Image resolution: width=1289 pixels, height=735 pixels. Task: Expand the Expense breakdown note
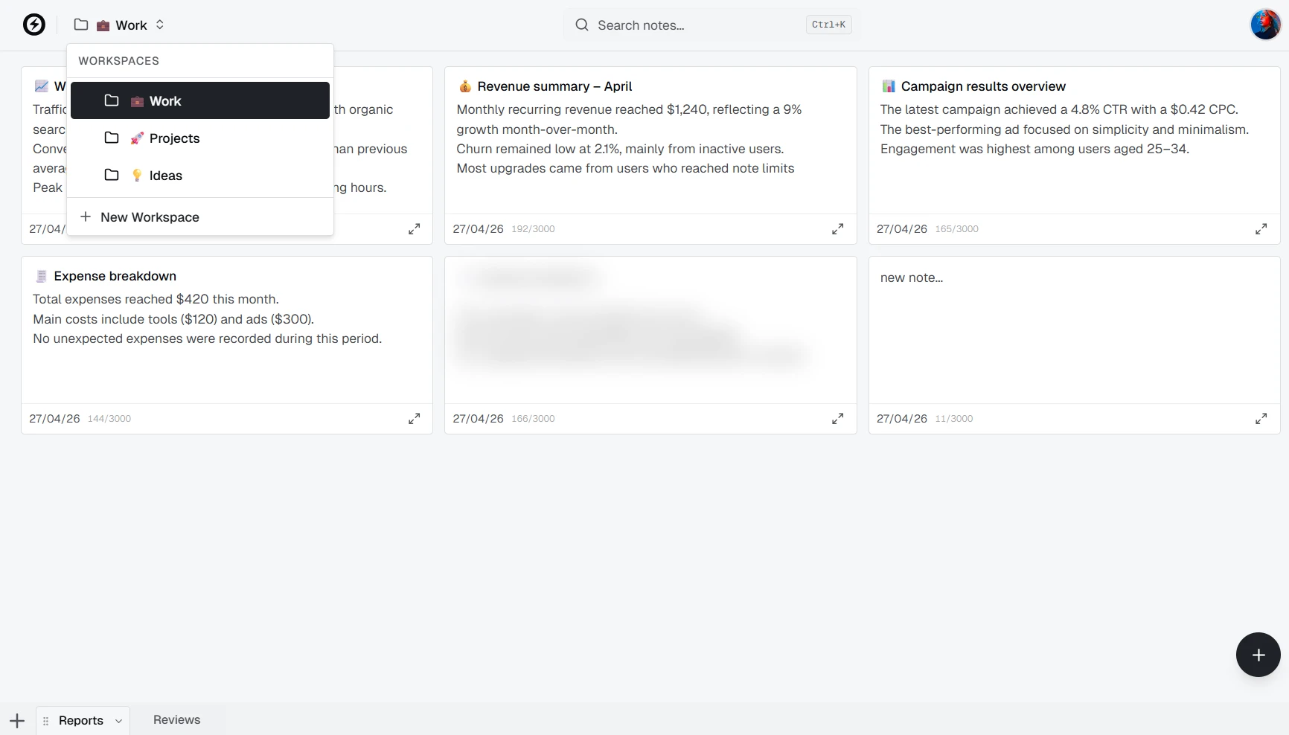pyautogui.click(x=414, y=419)
